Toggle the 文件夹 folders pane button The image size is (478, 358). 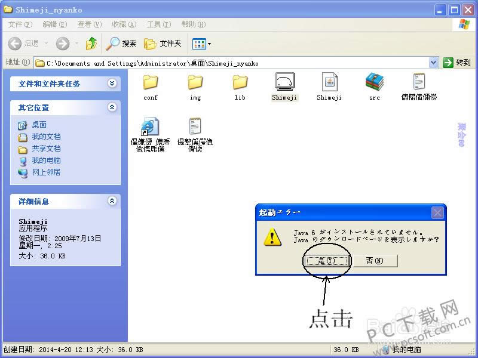[163, 44]
